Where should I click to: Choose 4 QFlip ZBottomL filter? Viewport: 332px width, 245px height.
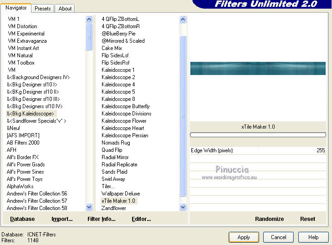[x=120, y=19]
